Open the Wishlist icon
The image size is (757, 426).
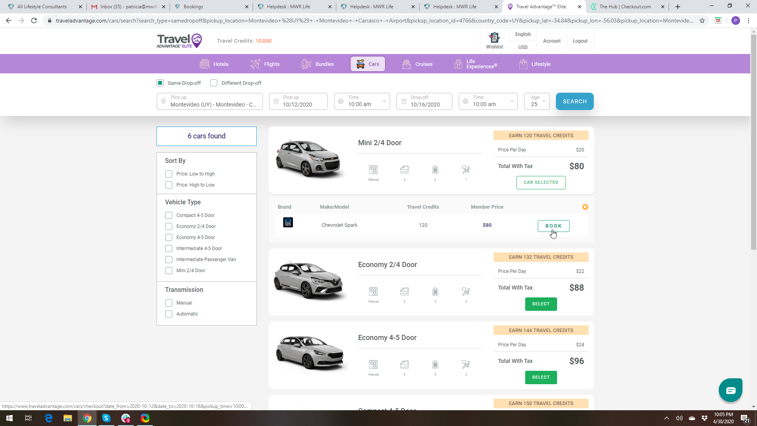[x=494, y=41]
